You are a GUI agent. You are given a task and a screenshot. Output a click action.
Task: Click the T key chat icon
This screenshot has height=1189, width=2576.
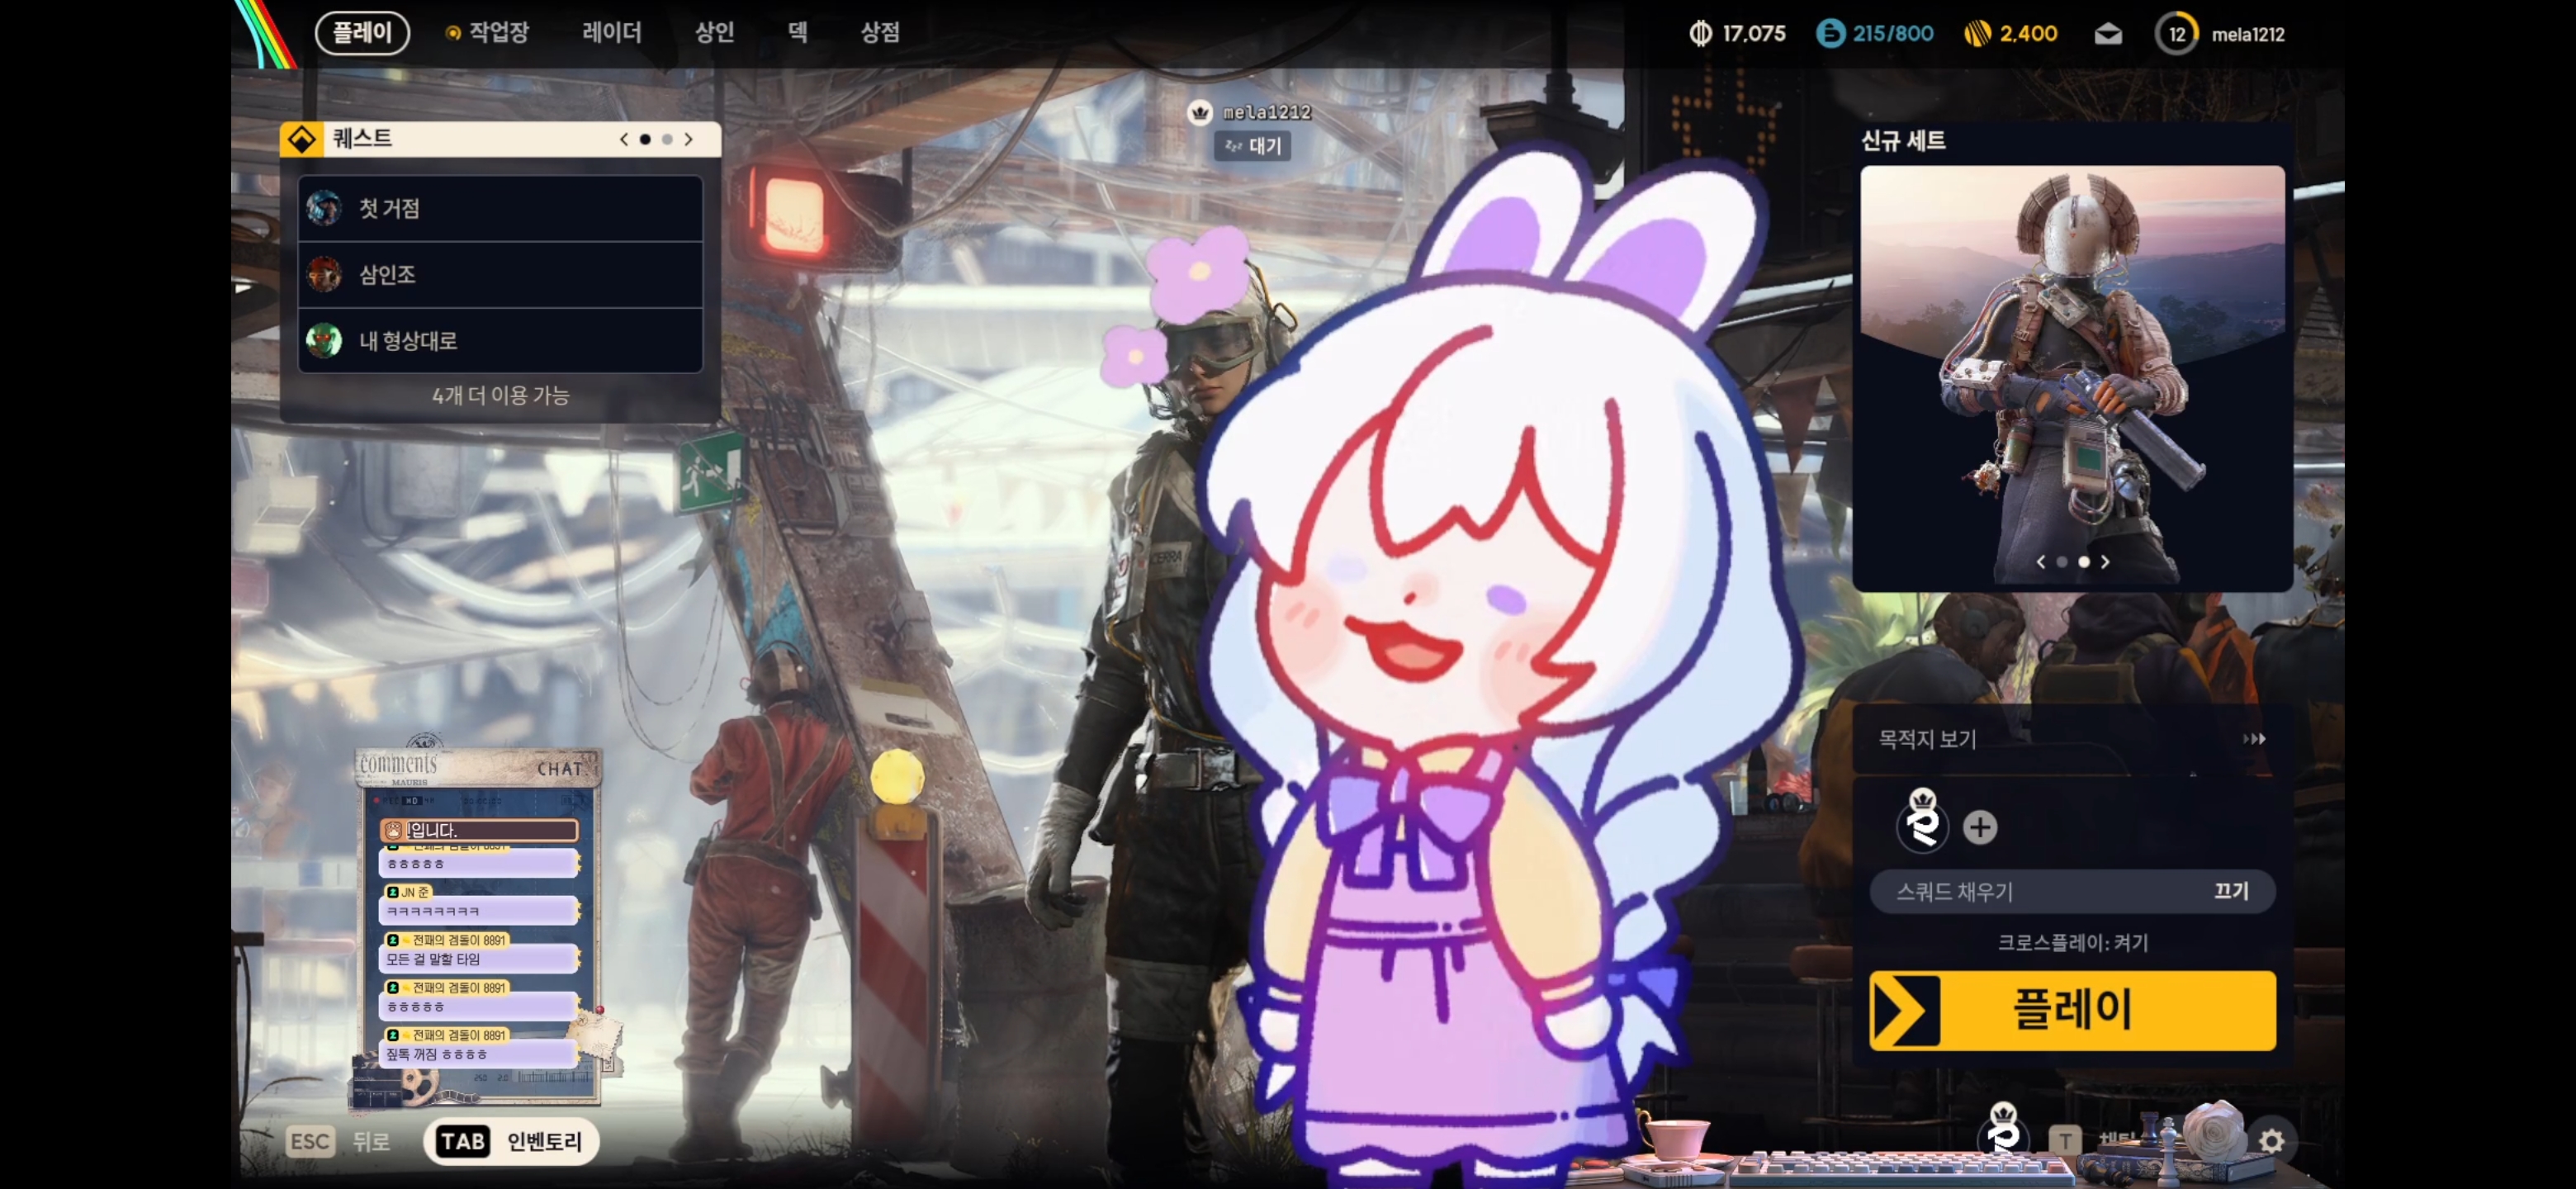(2065, 1140)
